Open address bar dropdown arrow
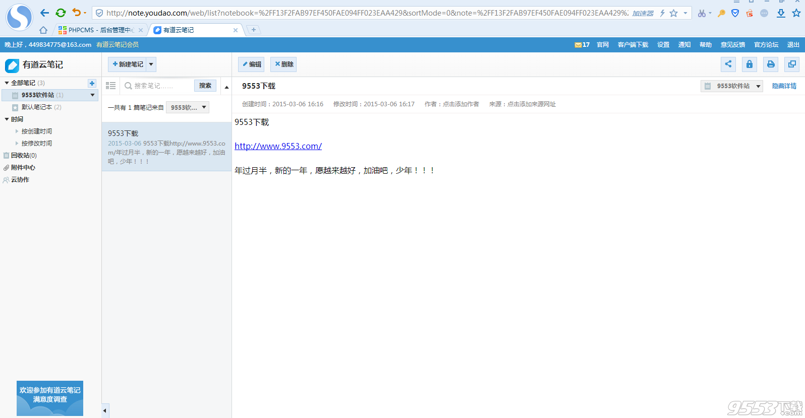This screenshot has height=418, width=805. [685, 13]
